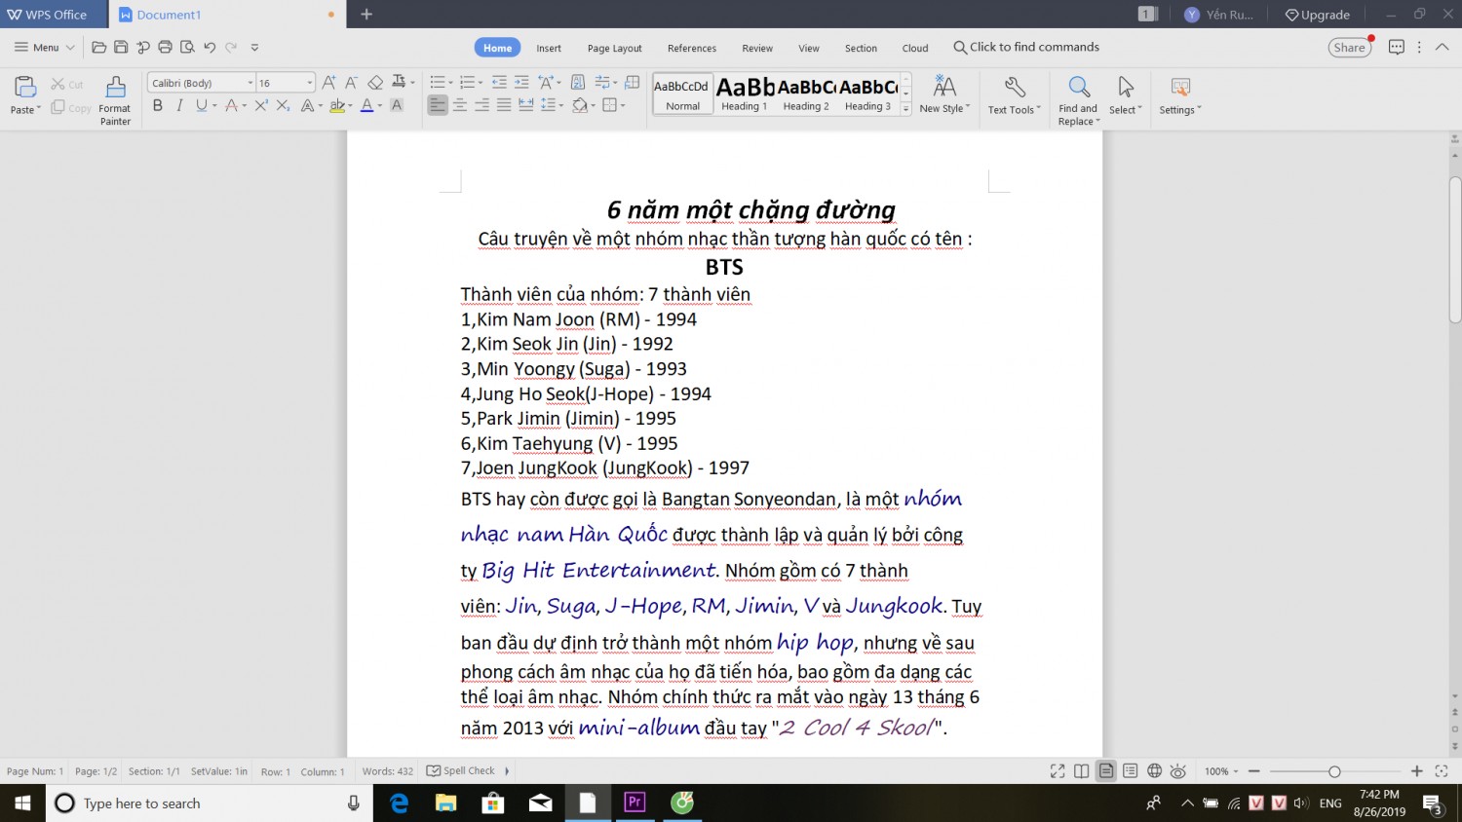Toggle italic formatting
This screenshot has width=1462, height=822.
pyautogui.click(x=179, y=105)
